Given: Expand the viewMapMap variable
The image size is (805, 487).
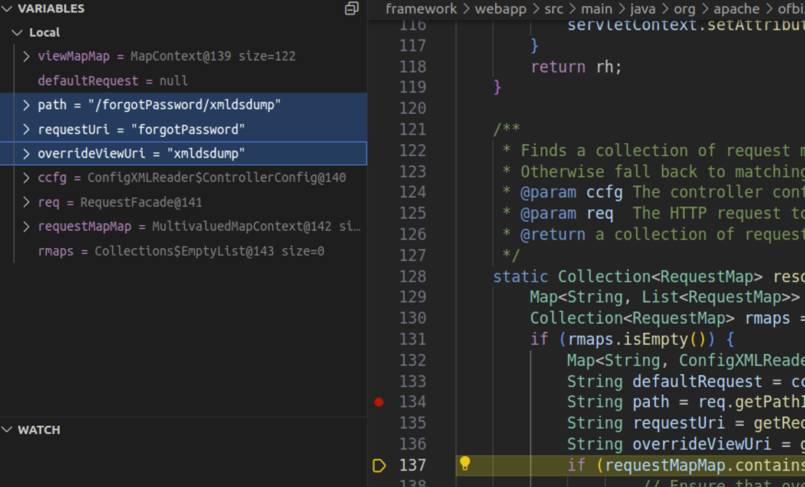Looking at the screenshot, I should coord(27,57).
